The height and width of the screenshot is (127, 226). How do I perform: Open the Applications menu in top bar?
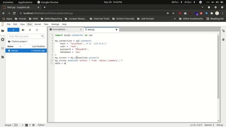[25, 2]
